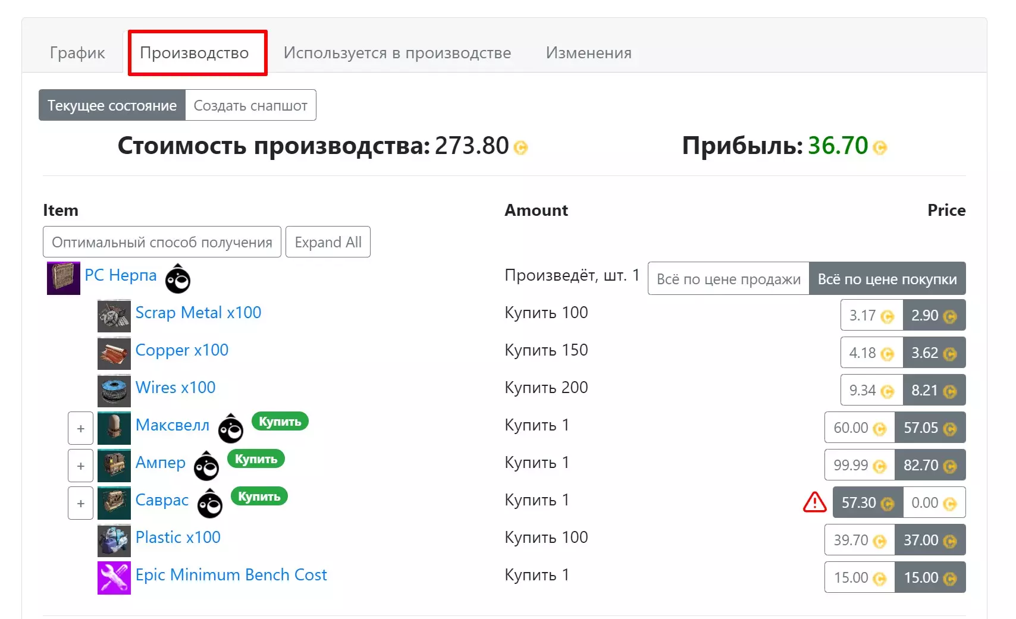Click the РС Нерпа item thumbnail
The height and width of the screenshot is (619, 1016).
pyautogui.click(x=64, y=278)
